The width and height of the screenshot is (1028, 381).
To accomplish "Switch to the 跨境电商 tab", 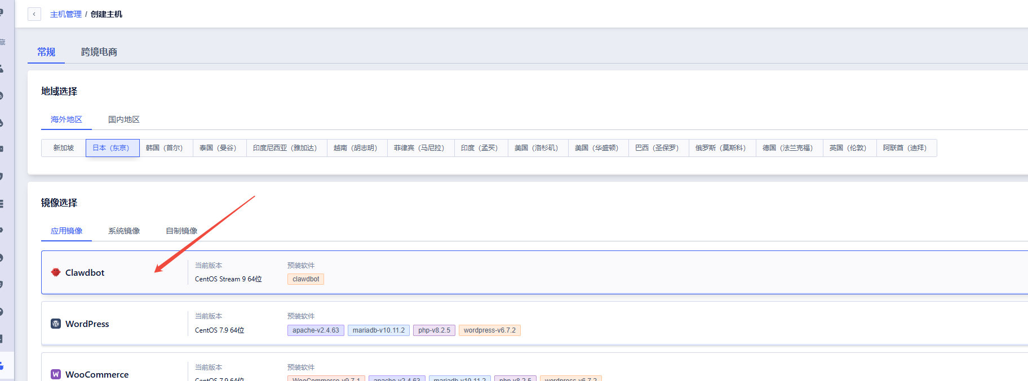I will tap(99, 52).
